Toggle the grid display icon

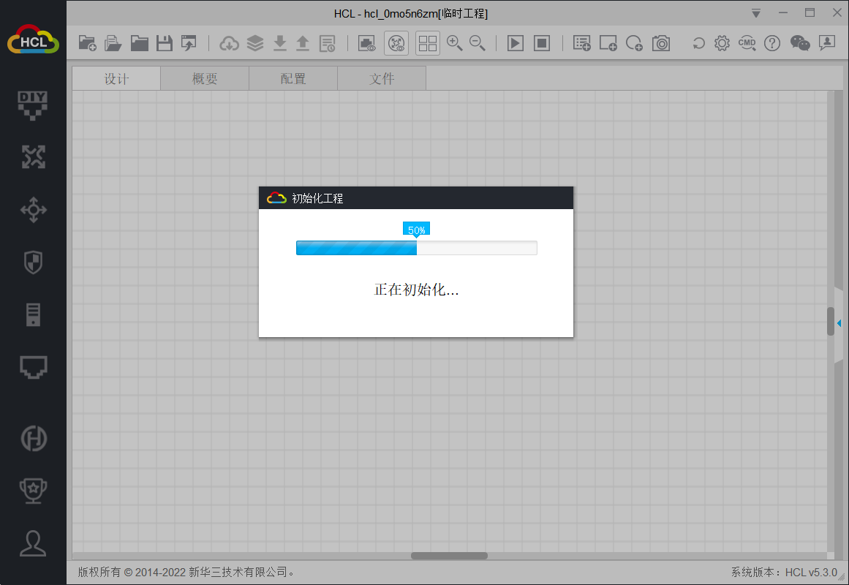click(x=428, y=43)
